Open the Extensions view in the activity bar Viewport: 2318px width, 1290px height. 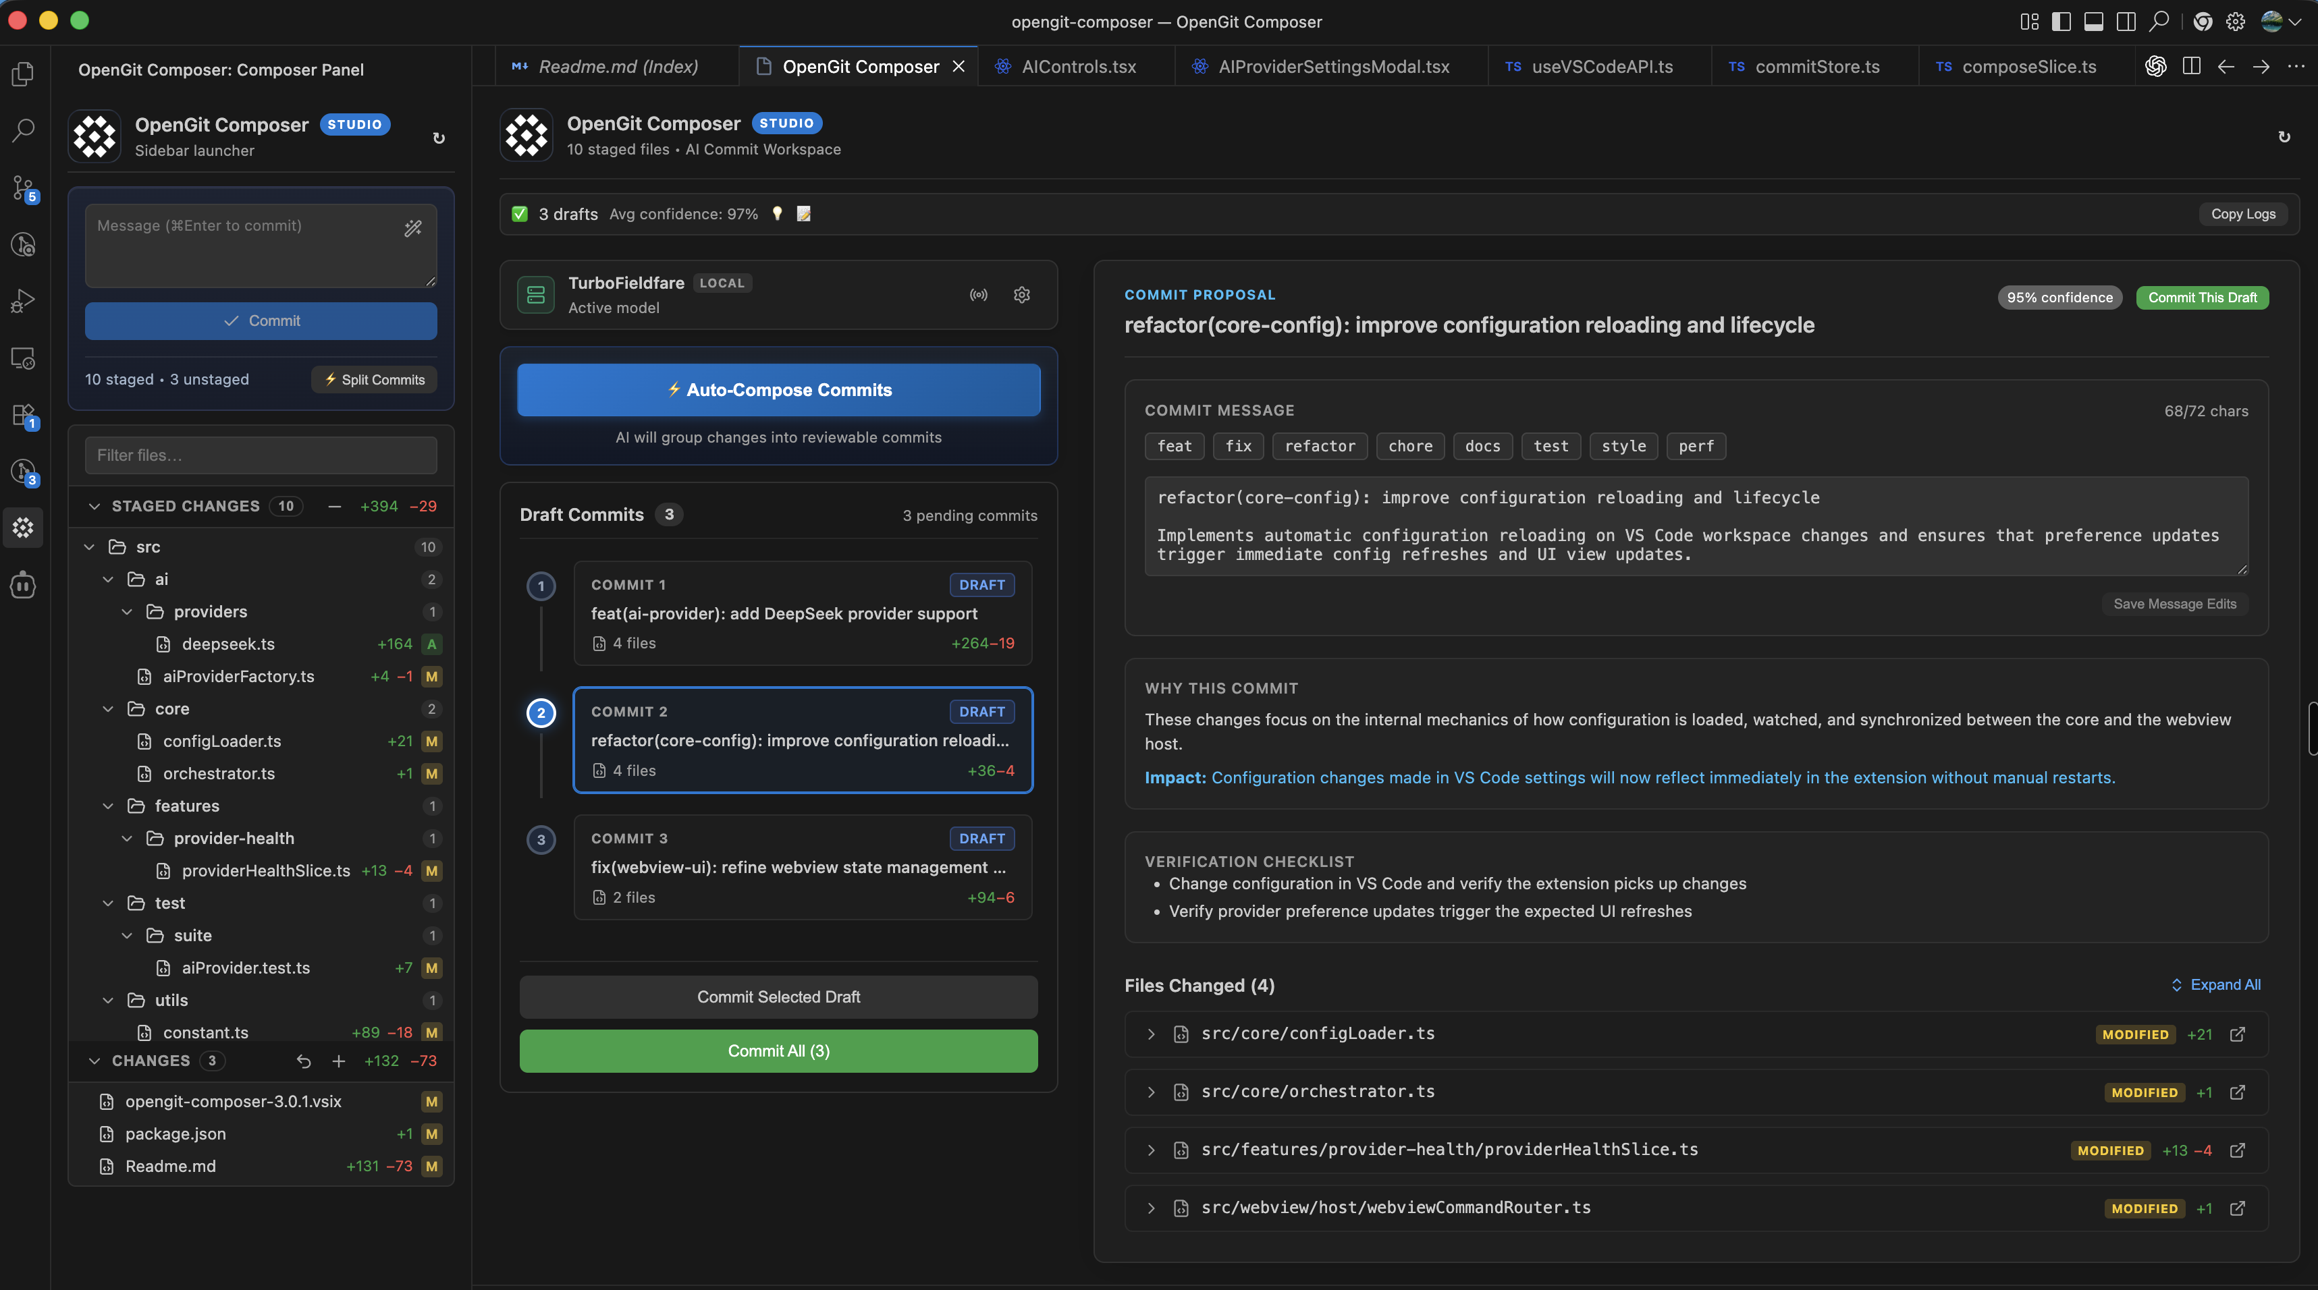[x=24, y=415]
